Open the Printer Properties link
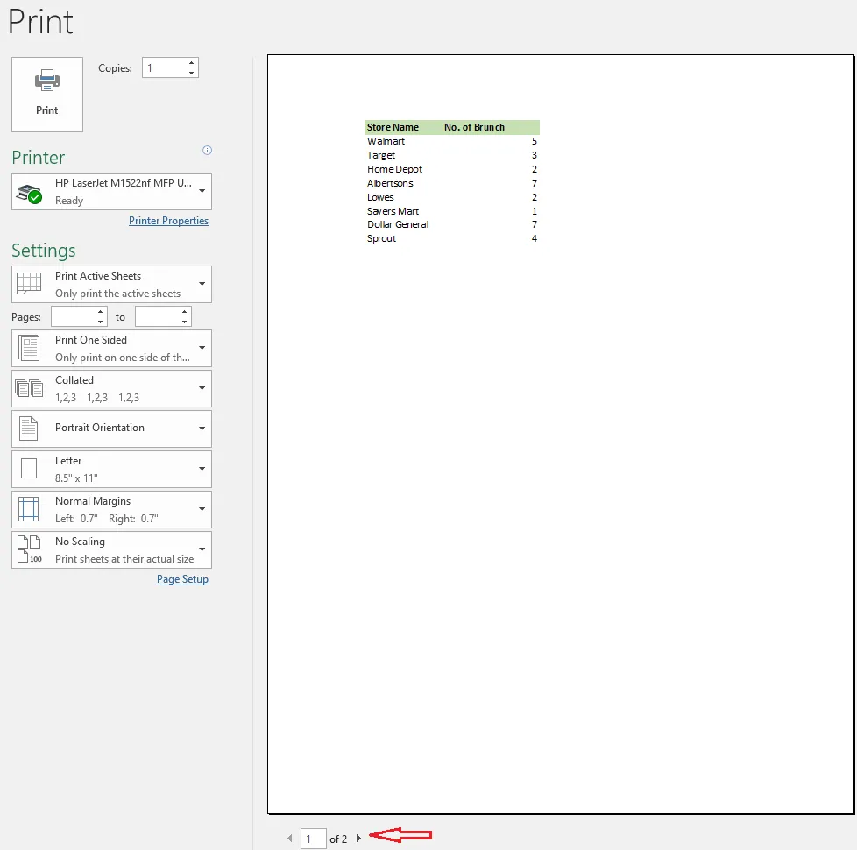 [x=168, y=221]
